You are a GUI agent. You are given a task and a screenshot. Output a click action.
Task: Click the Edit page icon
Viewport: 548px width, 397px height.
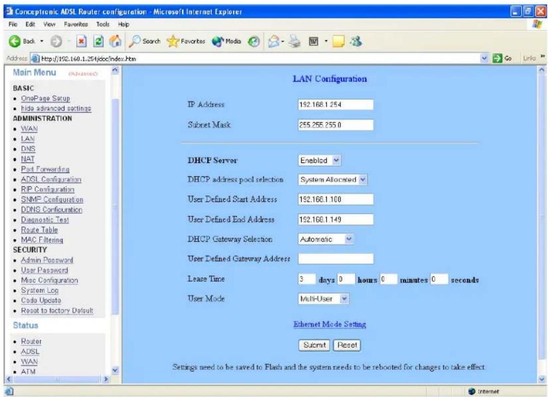tap(314, 42)
